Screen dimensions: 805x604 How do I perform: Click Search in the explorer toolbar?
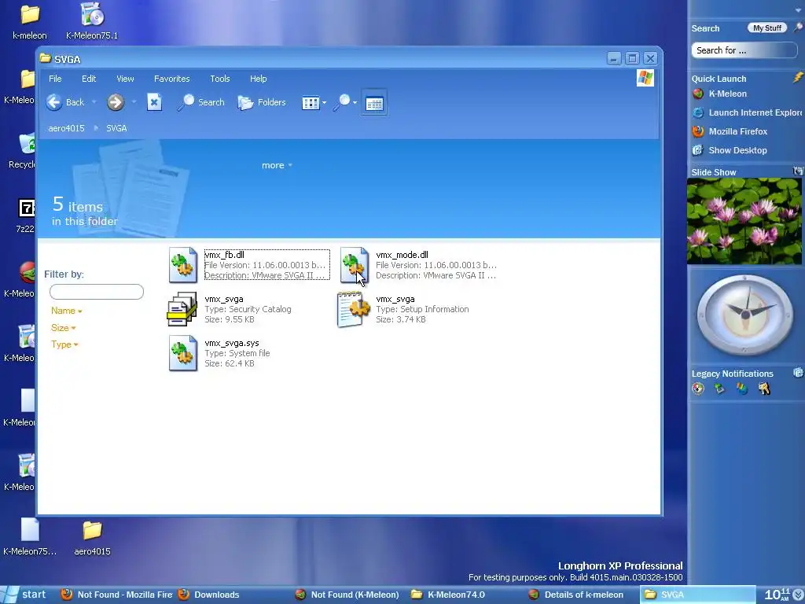pyautogui.click(x=200, y=102)
